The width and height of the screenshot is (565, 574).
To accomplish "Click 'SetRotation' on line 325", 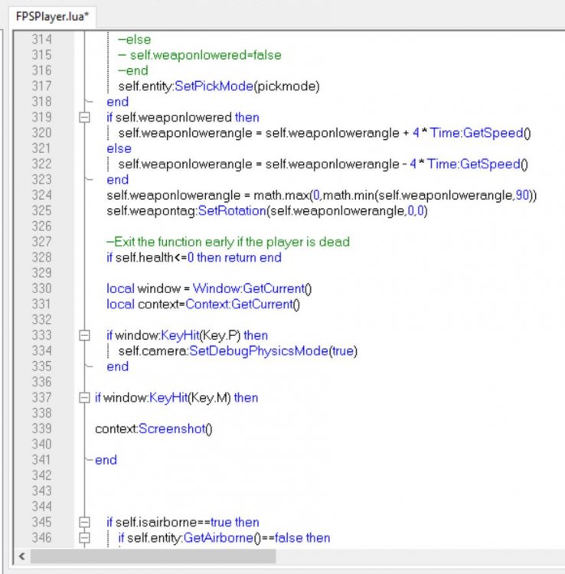I will click(x=232, y=211).
